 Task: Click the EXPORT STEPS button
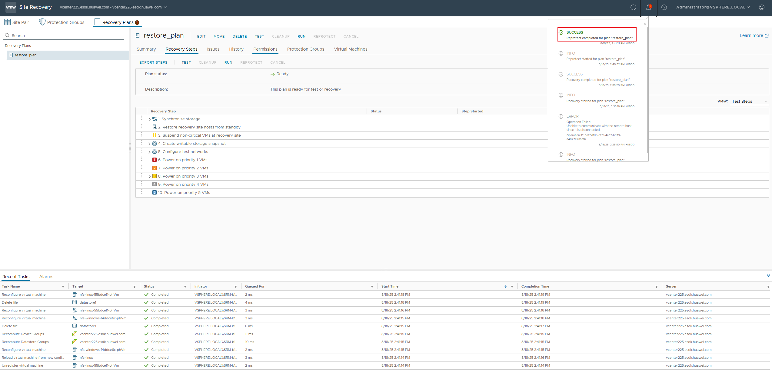click(x=153, y=62)
